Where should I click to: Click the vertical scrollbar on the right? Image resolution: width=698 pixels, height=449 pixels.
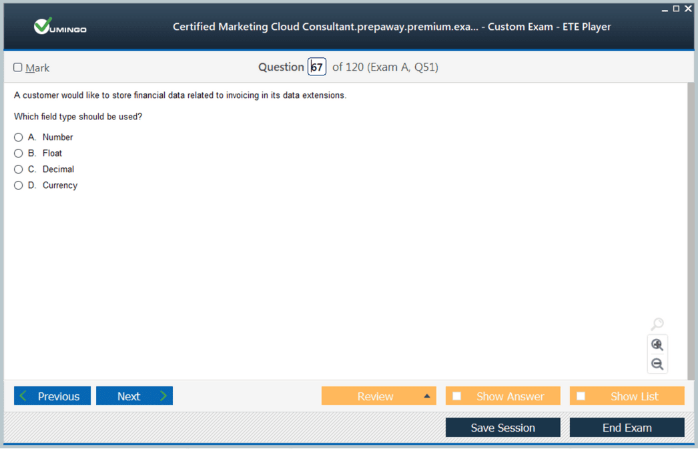(x=690, y=227)
